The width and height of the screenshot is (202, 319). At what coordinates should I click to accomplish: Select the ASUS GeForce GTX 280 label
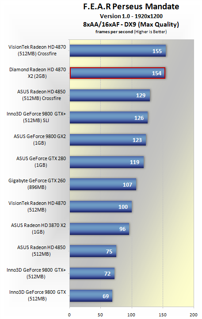41,162
